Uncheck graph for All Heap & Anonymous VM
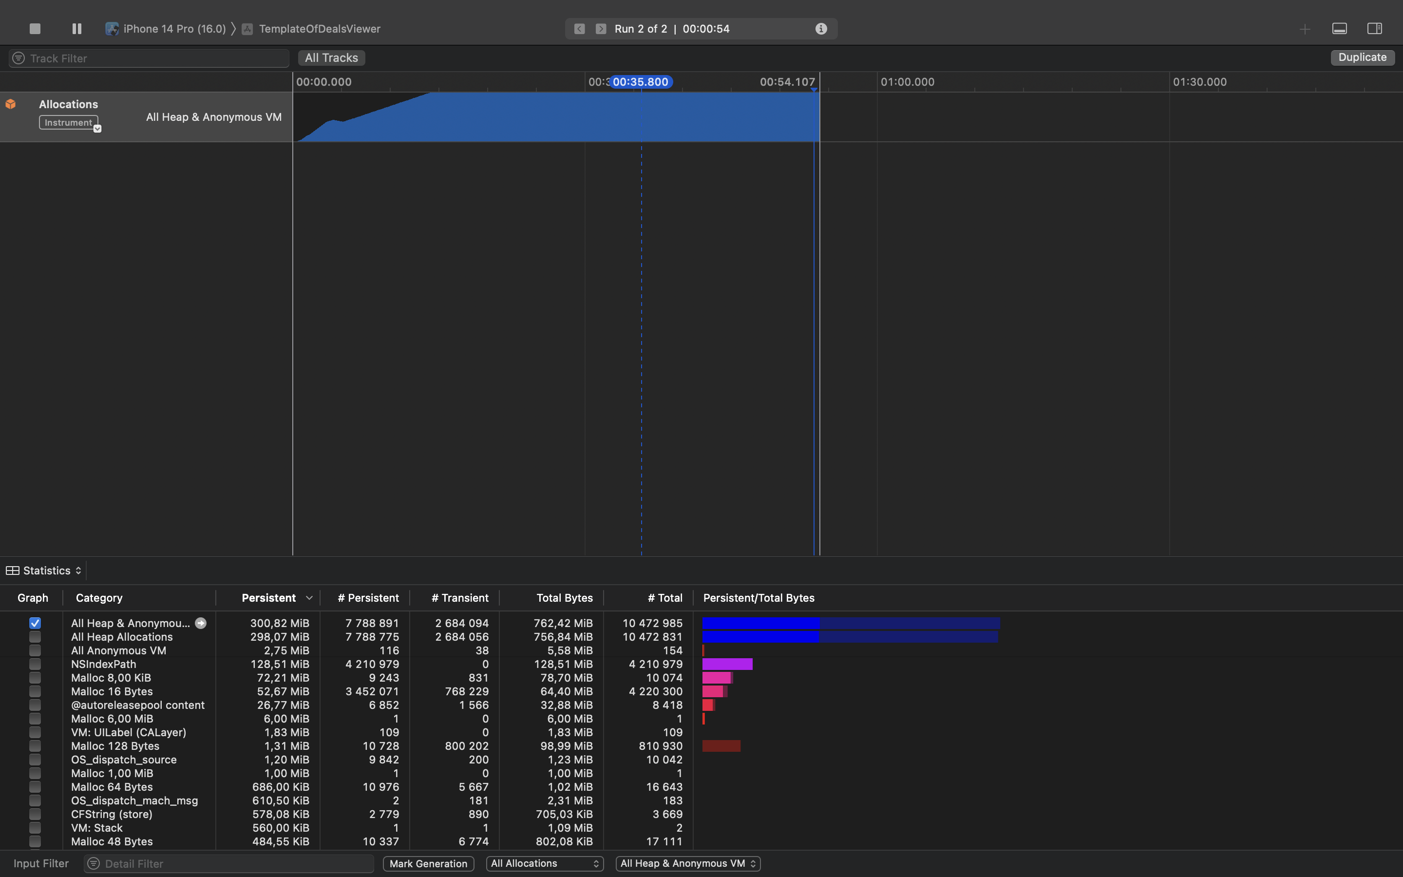 (x=35, y=623)
